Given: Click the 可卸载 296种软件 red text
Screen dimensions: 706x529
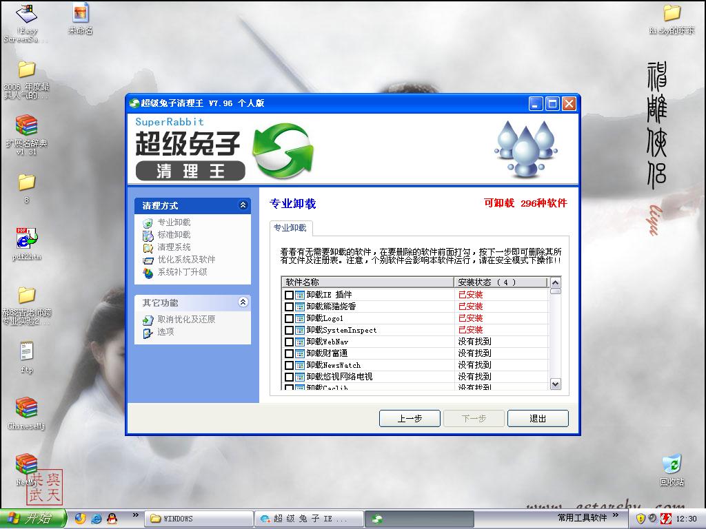Looking at the screenshot, I should pos(525,203).
